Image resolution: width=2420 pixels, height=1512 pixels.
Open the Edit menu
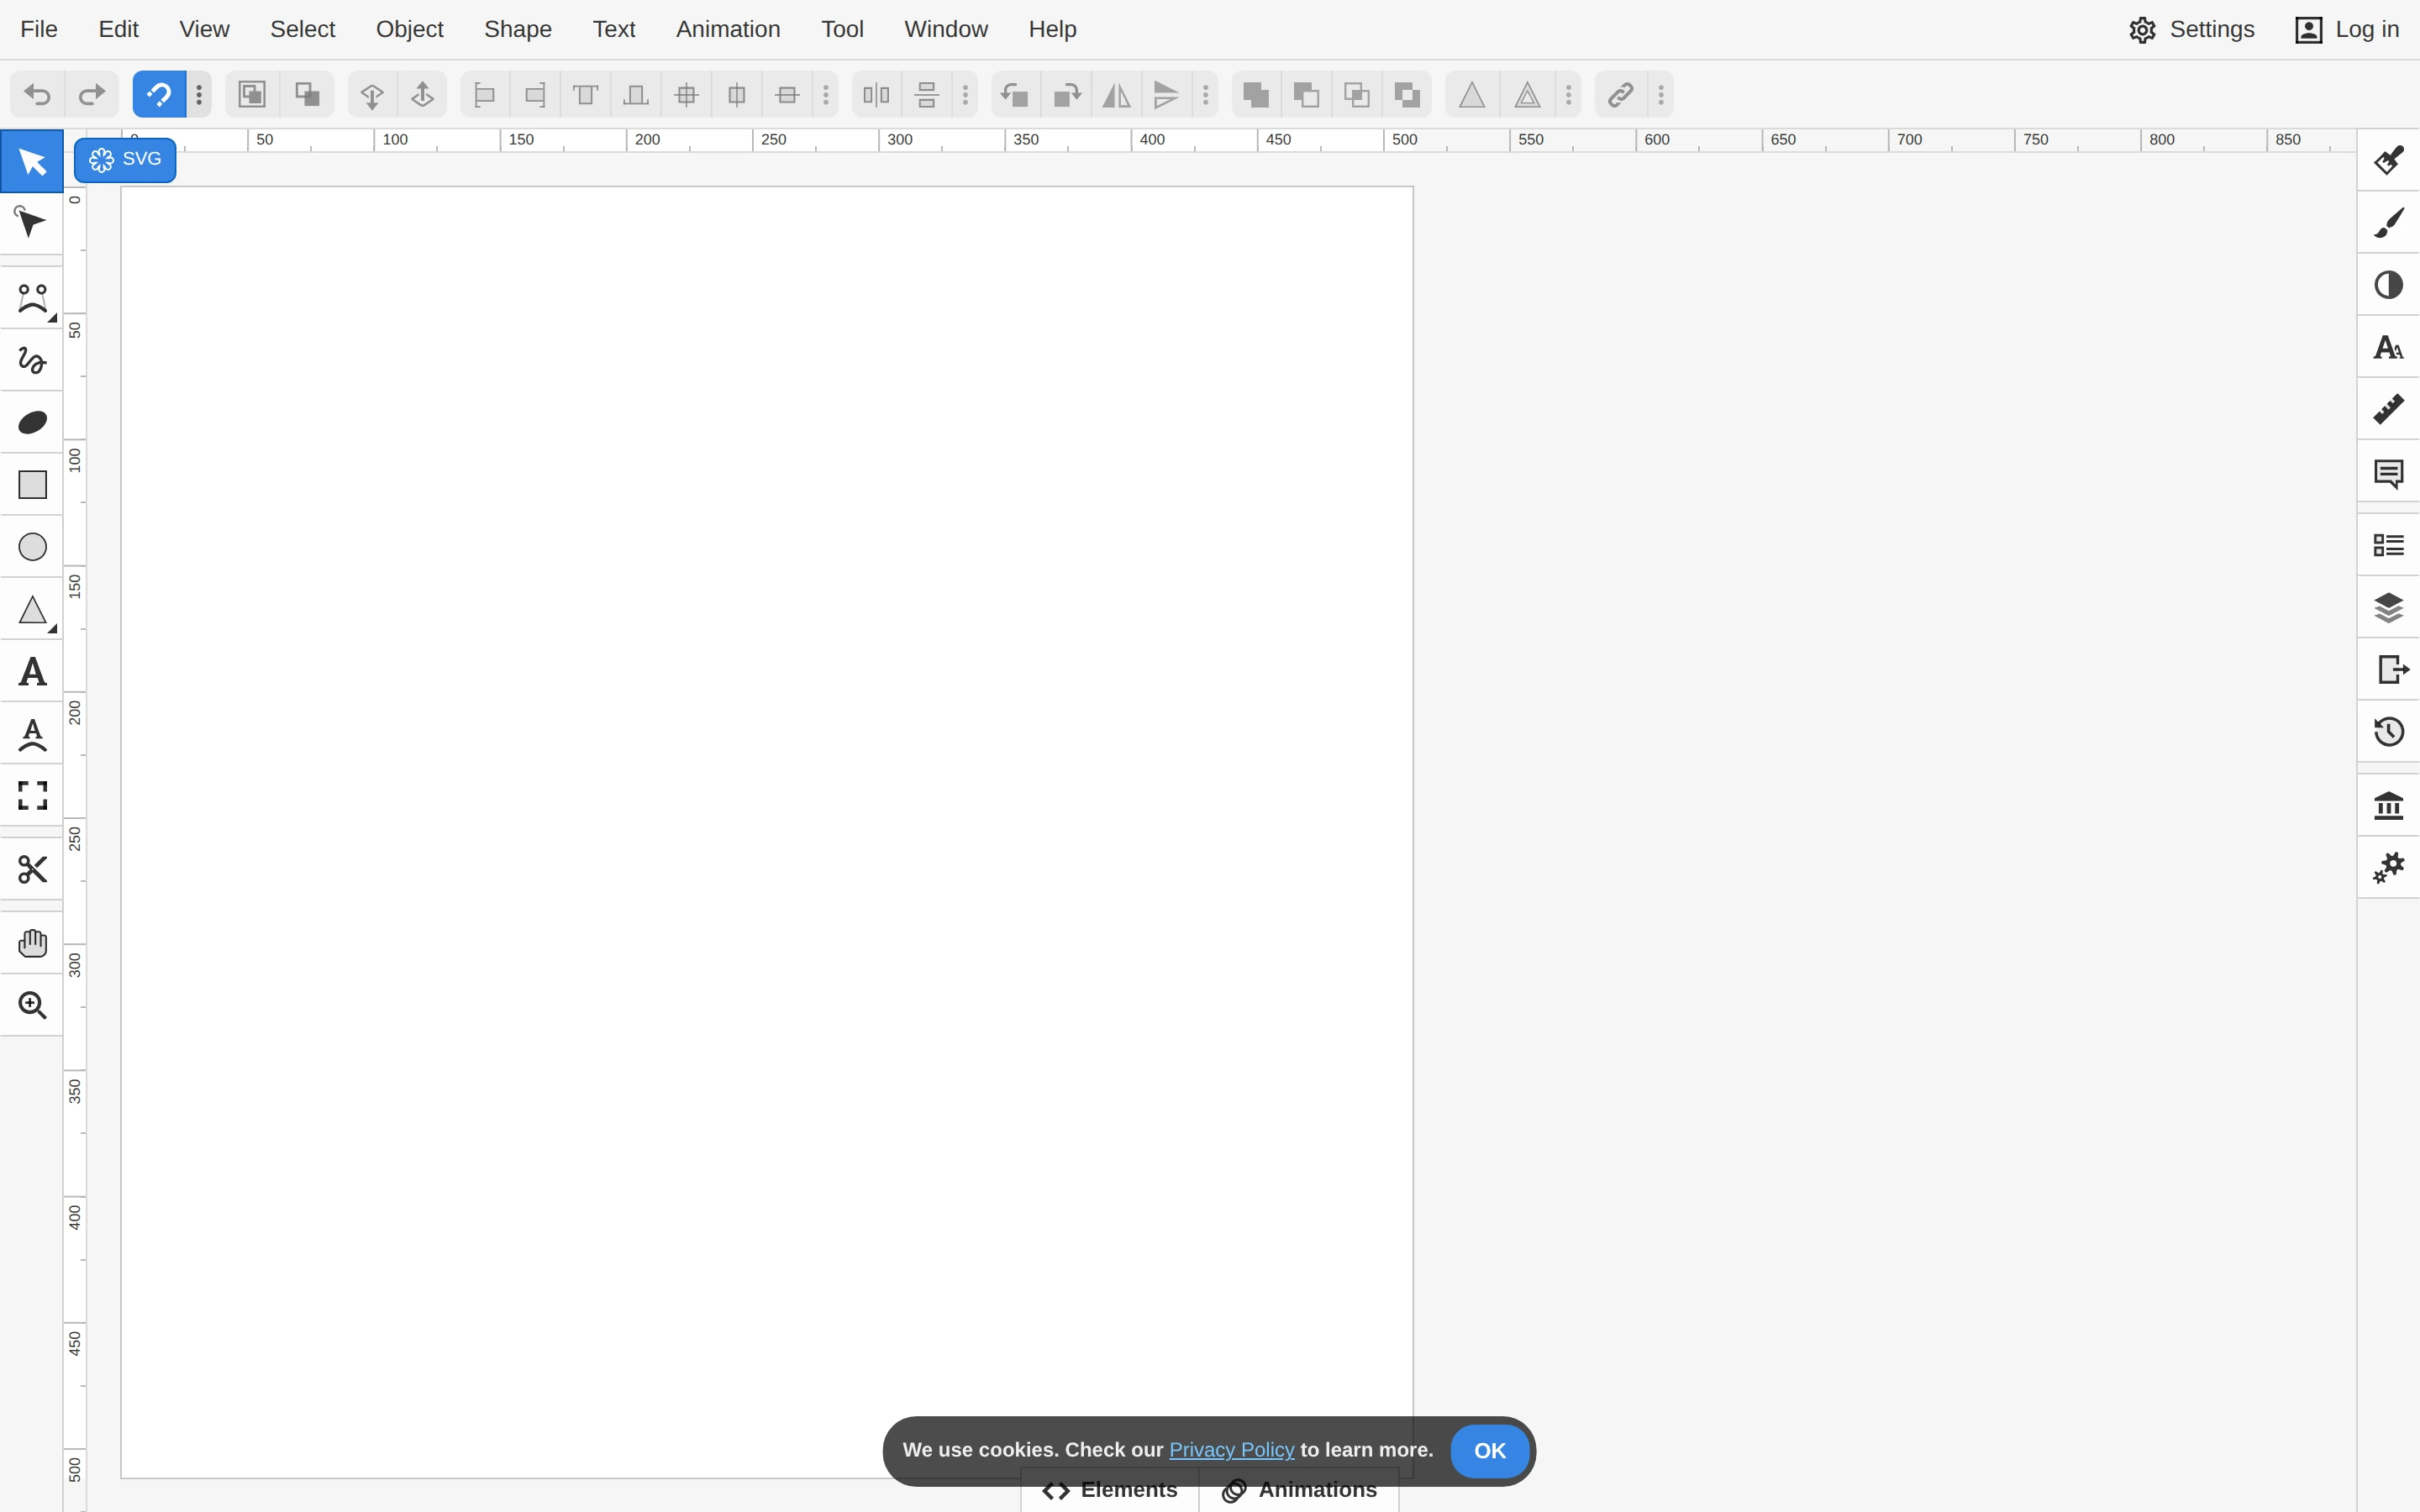pyautogui.click(x=118, y=29)
